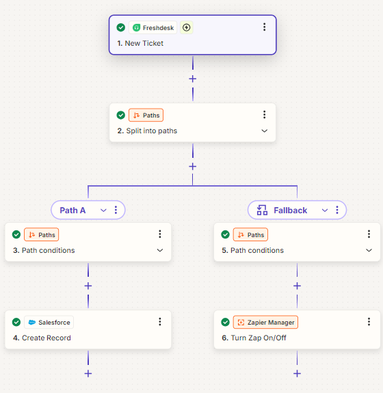Open the Fallback dropdown chevron

(325, 211)
